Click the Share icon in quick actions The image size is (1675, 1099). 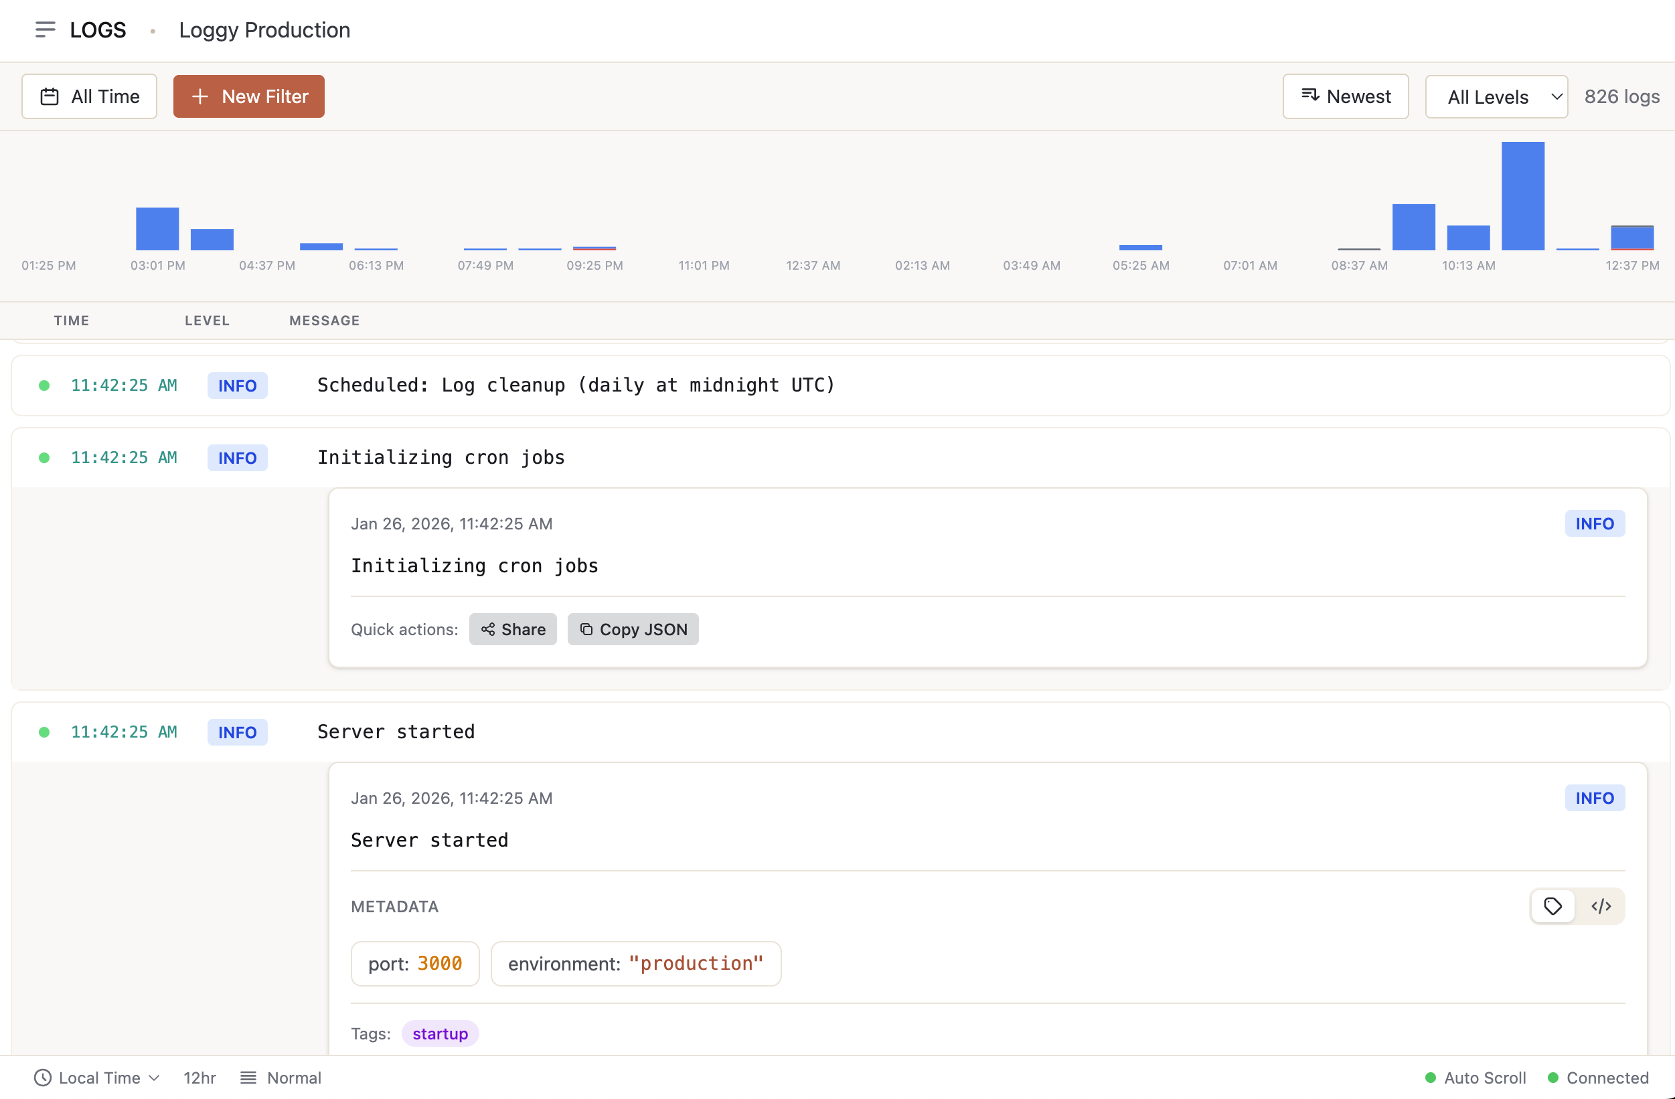point(488,629)
